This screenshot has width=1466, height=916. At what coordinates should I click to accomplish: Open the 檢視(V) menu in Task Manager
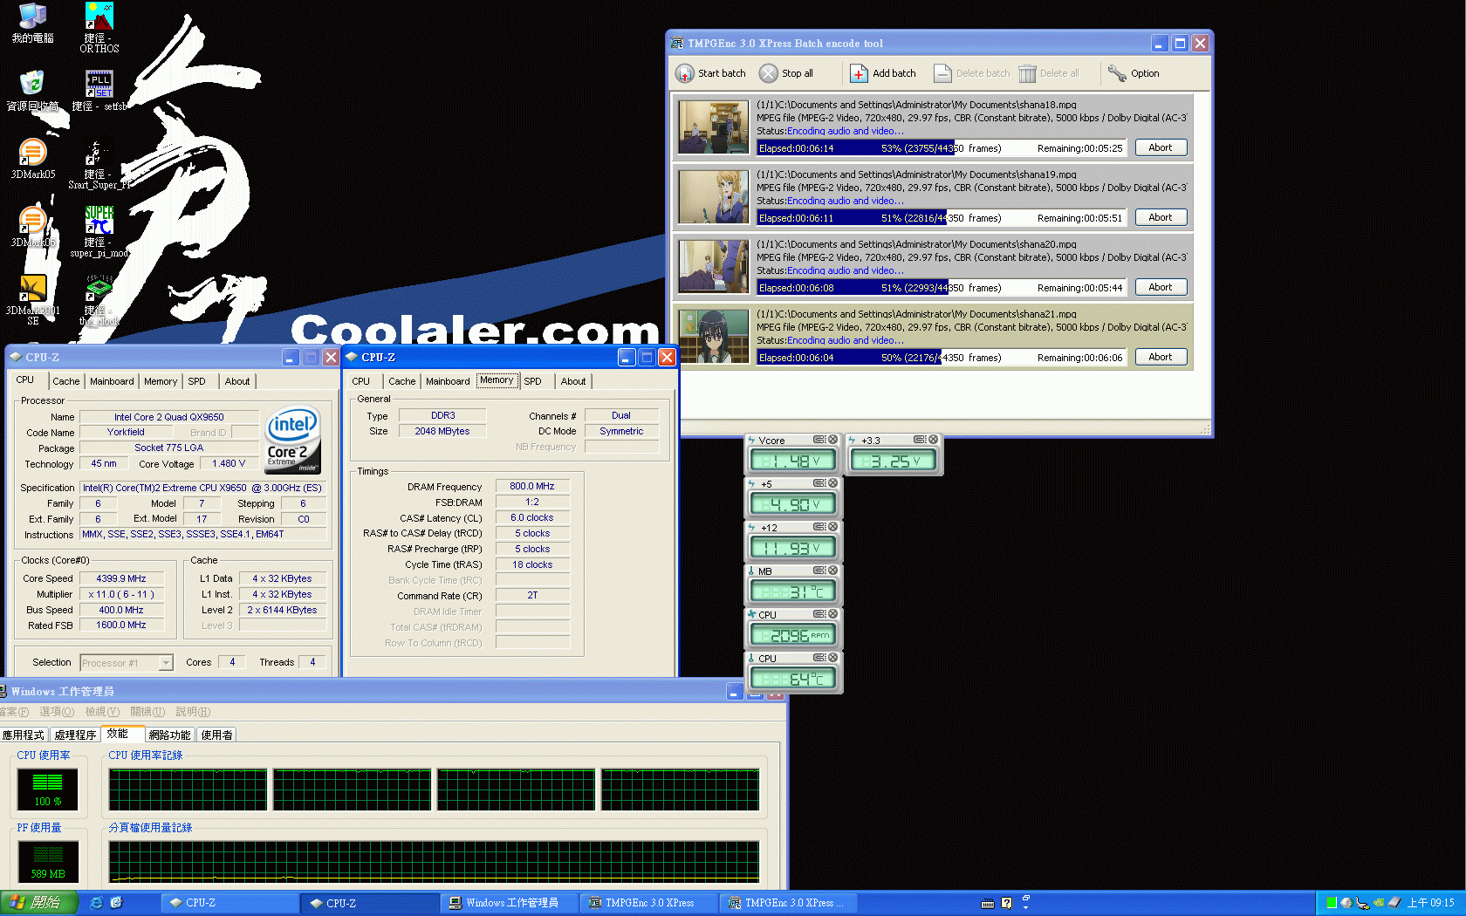click(102, 712)
